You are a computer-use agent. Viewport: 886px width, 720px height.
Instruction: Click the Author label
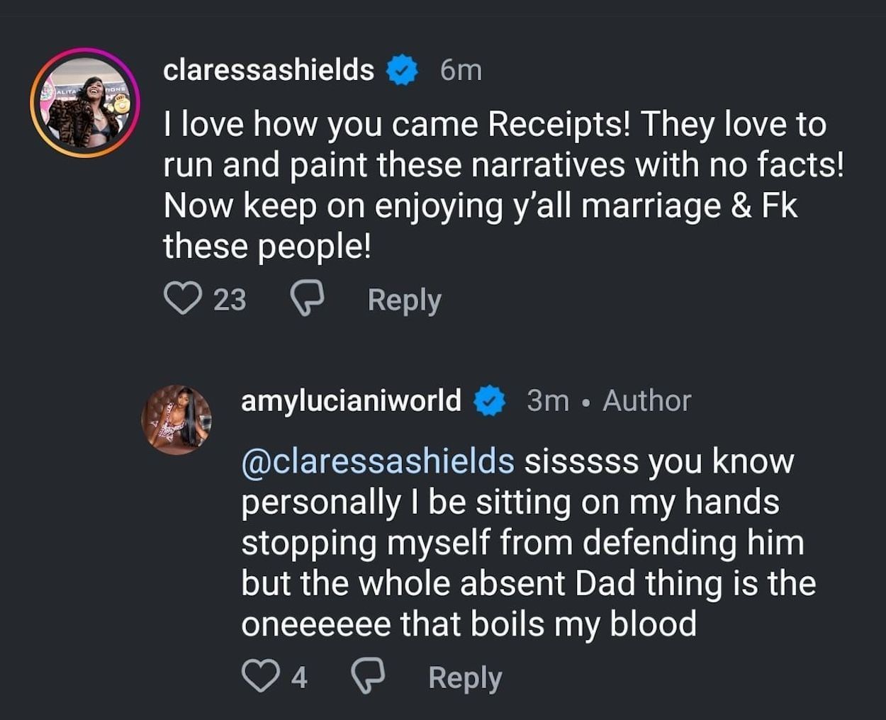646,401
